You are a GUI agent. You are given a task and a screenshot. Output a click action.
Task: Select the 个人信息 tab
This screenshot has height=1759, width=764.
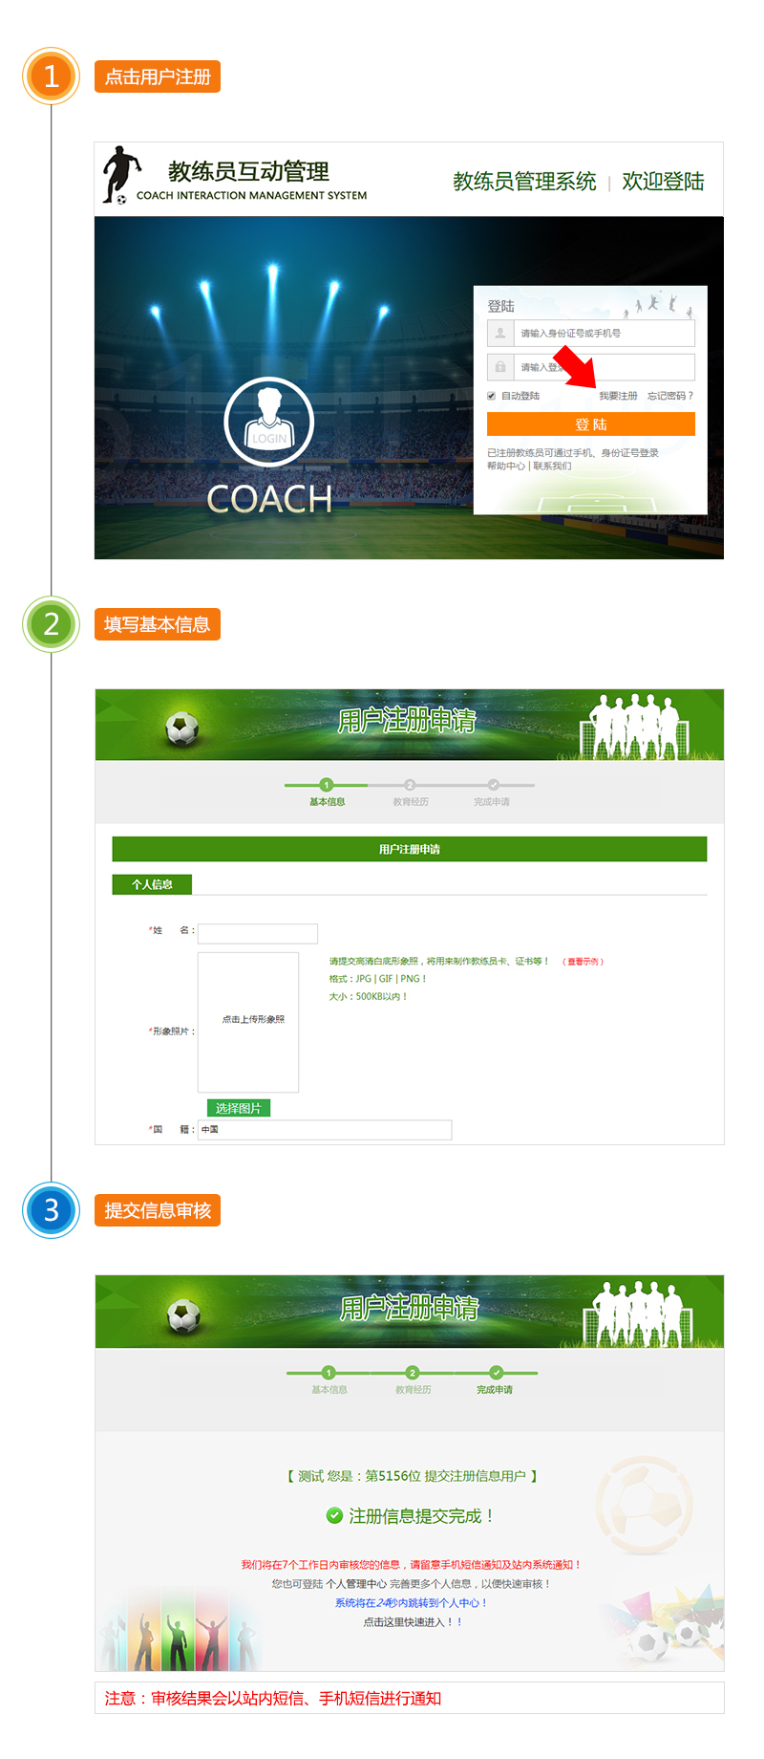coord(152,884)
